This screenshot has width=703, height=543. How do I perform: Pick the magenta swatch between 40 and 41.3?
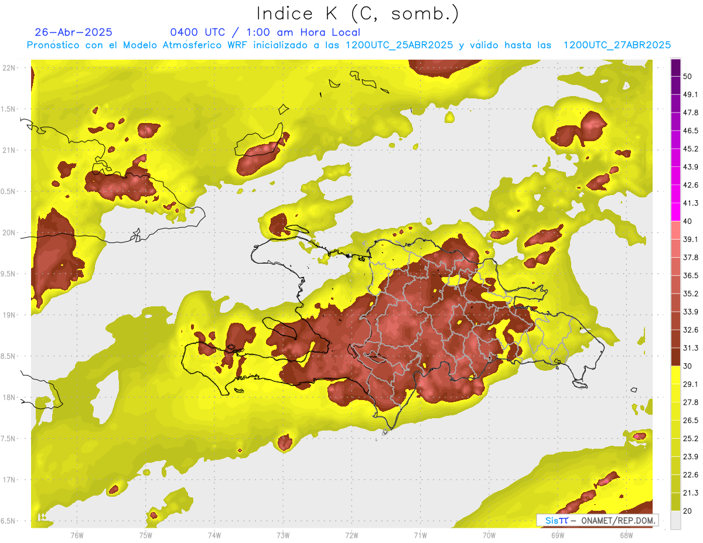pos(675,212)
